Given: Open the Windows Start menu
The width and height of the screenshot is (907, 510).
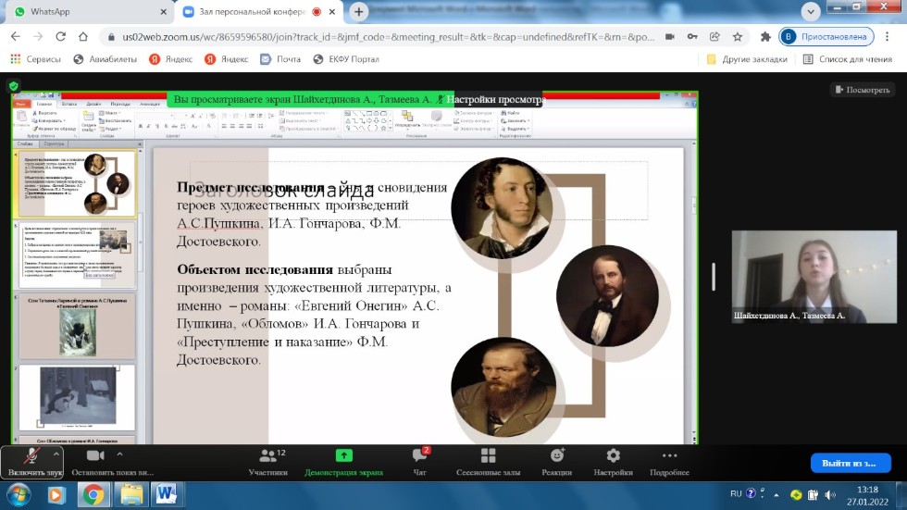Looking at the screenshot, I should click(x=19, y=495).
